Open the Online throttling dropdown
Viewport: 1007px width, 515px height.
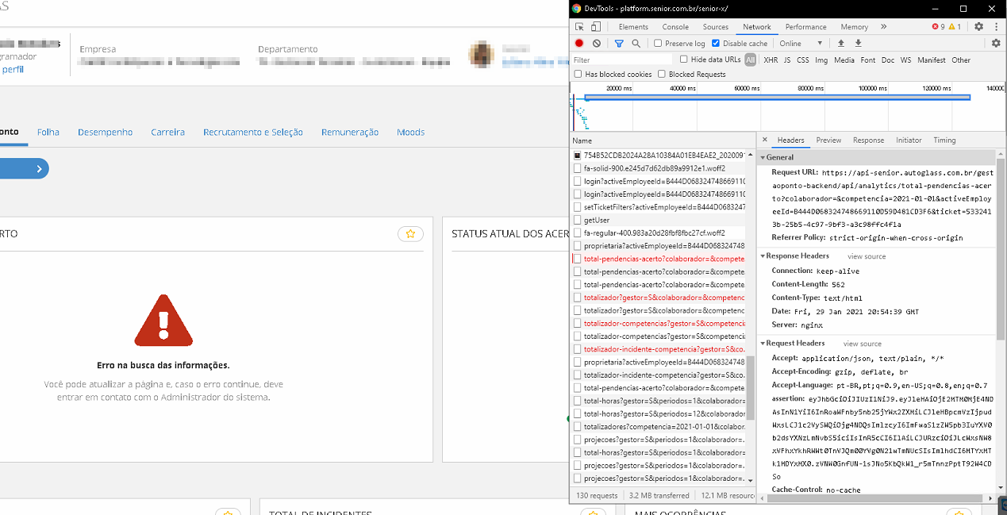coord(800,44)
